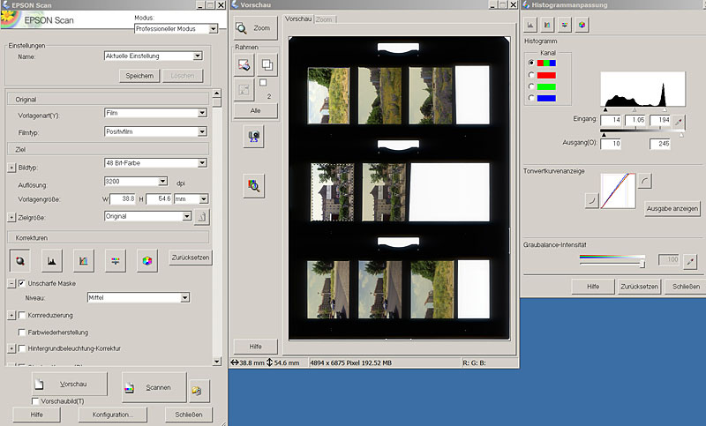Switch to the Vorschau tab
Screen dimensions: 706x426
pos(298,19)
